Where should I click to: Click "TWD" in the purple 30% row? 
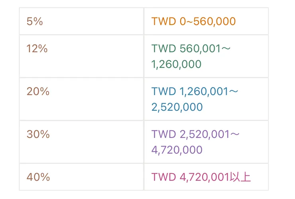point(163,135)
